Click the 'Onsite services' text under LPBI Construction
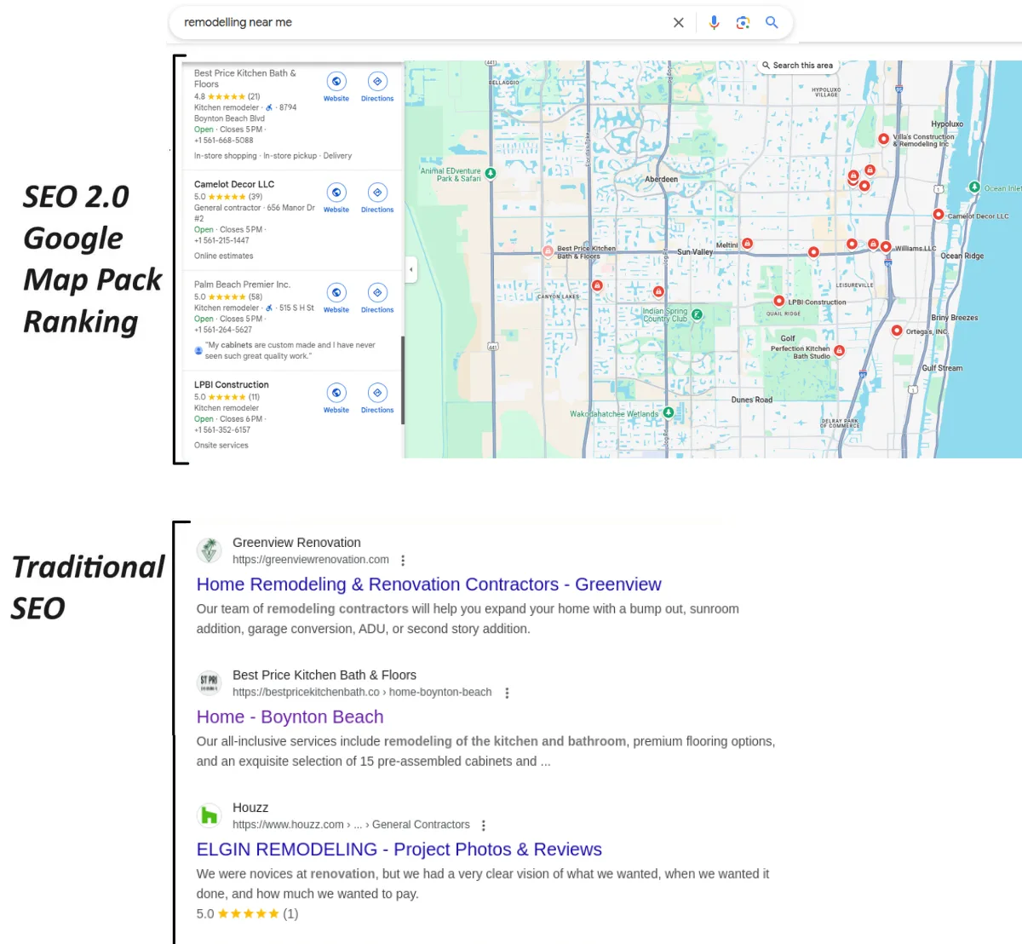 point(221,446)
